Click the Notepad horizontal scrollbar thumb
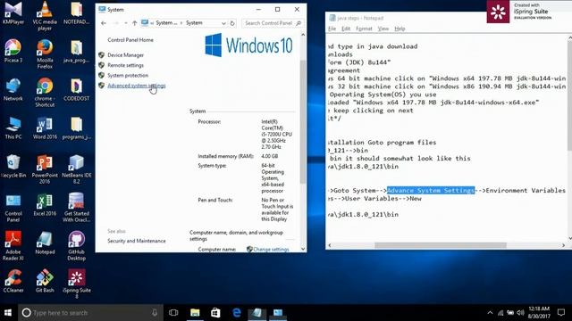 pos(441,245)
